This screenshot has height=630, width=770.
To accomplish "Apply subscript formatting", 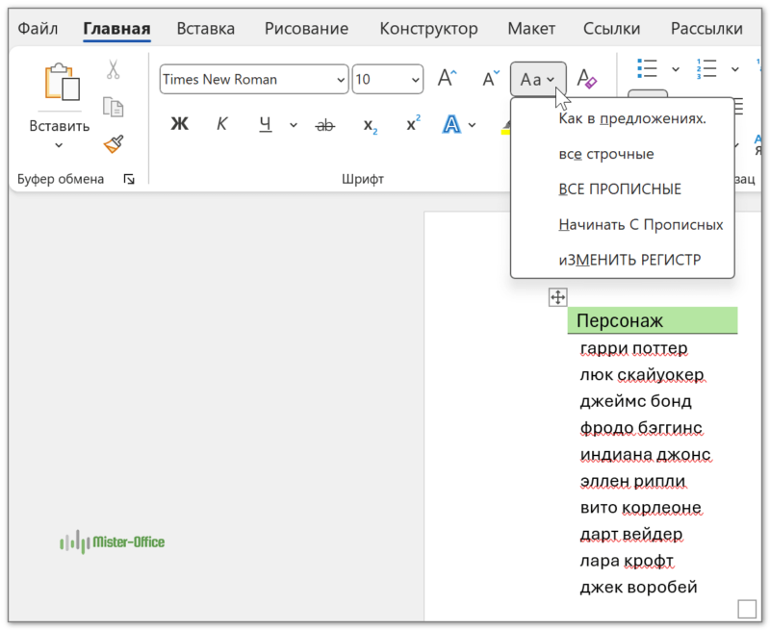I will 370,125.
